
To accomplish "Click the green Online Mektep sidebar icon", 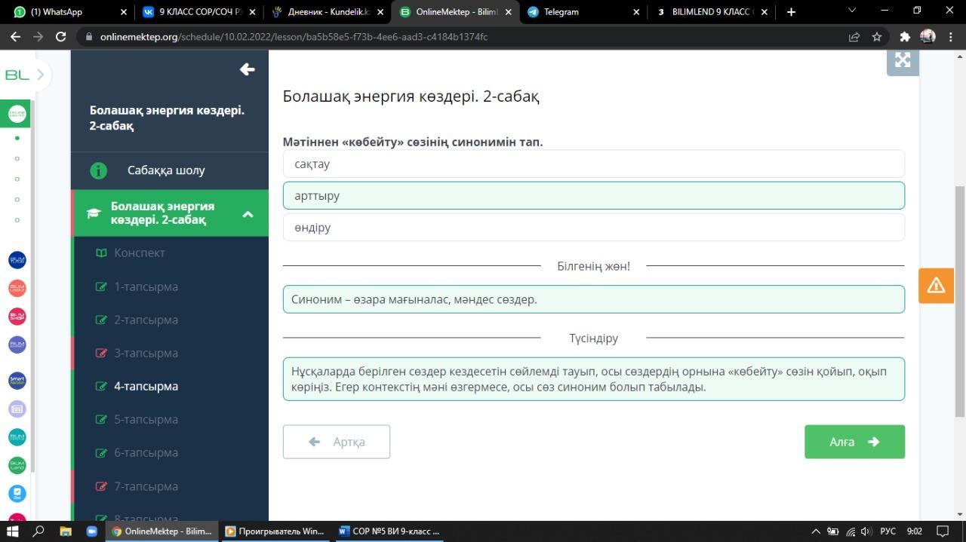I will (x=17, y=114).
